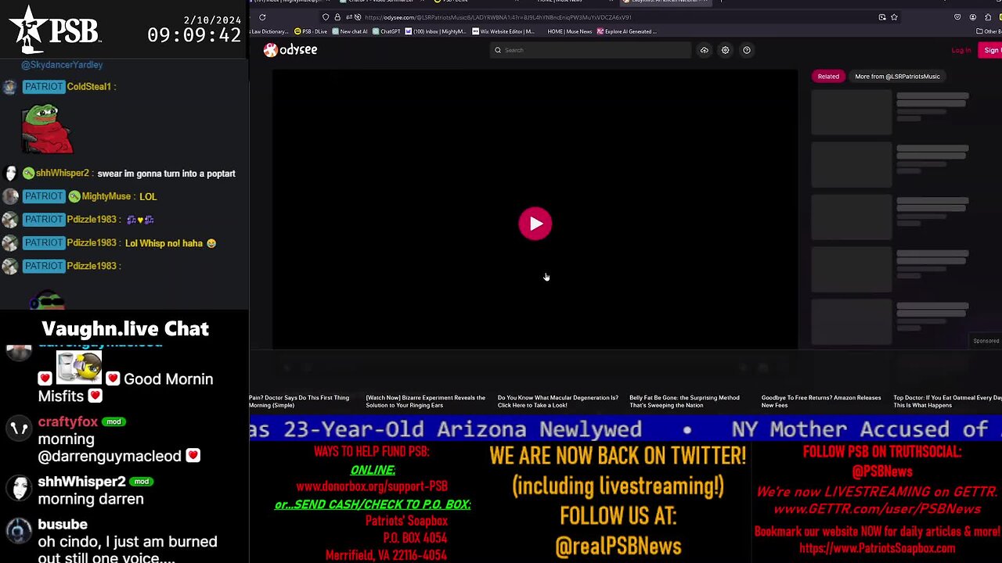Viewport: 1002px width, 563px height.
Task: Click the Pepe emote from ColdSteal1
Action: (47, 128)
